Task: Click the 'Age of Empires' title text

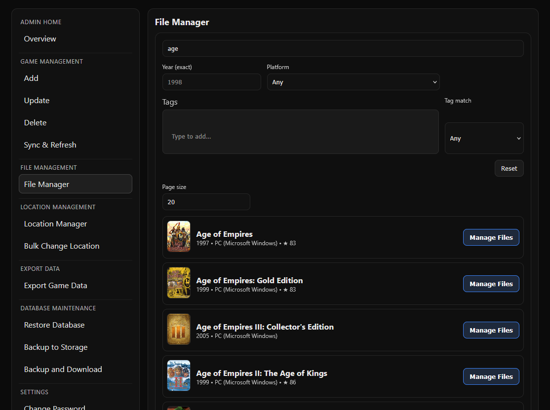Action: pyautogui.click(x=225, y=234)
